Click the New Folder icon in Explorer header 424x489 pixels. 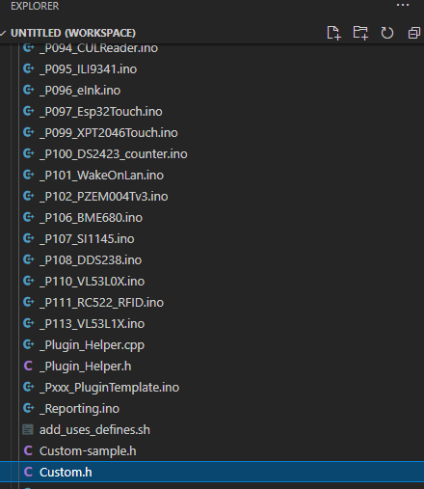pos(360,33)
